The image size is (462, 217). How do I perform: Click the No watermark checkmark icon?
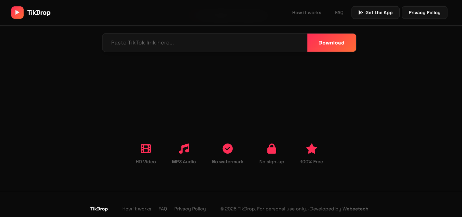(228, 149)
